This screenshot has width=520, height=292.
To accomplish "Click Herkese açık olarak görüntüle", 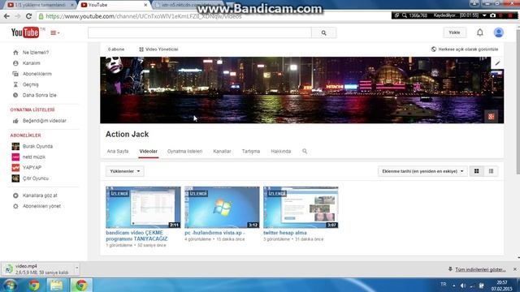I will click(465, 49).
